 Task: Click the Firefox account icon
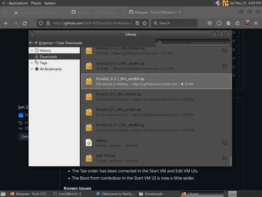coord(228,23)
